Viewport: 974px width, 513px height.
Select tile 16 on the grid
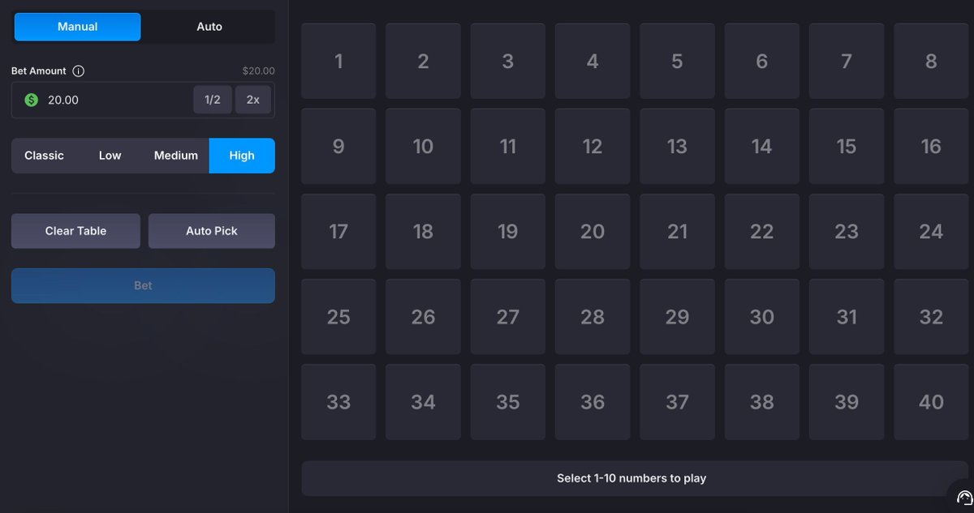click(931, 147)
